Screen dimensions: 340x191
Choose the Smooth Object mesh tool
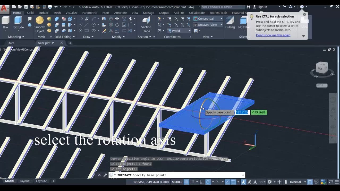[x=40, y=24]
